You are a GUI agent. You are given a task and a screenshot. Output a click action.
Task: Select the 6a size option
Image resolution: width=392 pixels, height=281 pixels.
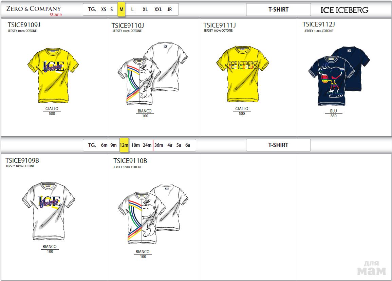point(187,145)
